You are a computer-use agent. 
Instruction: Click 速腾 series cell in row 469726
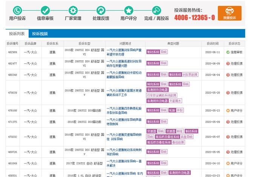52,152
